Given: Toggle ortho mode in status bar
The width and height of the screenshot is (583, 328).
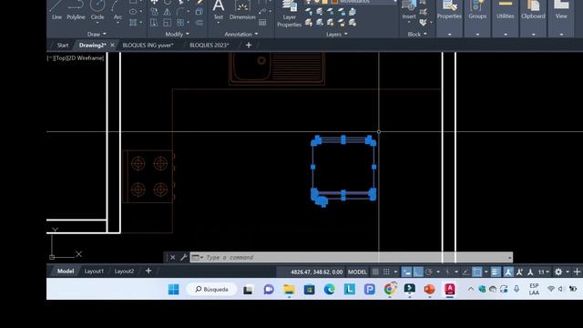Looking at the screenshot, I should (418, 272).
